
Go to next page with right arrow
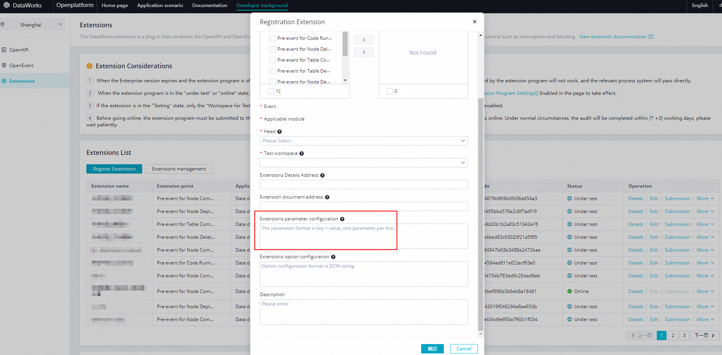705,335
